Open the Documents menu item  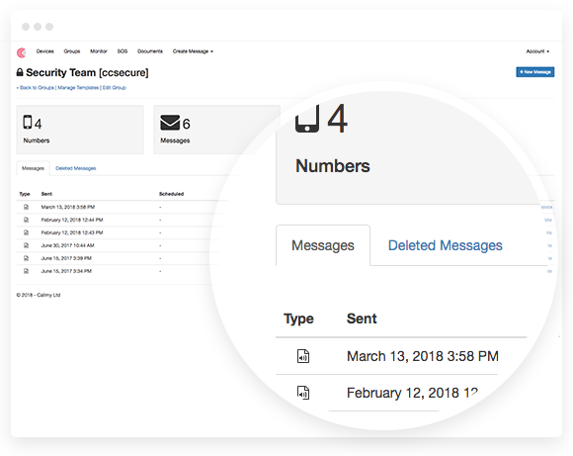point(150,51)
